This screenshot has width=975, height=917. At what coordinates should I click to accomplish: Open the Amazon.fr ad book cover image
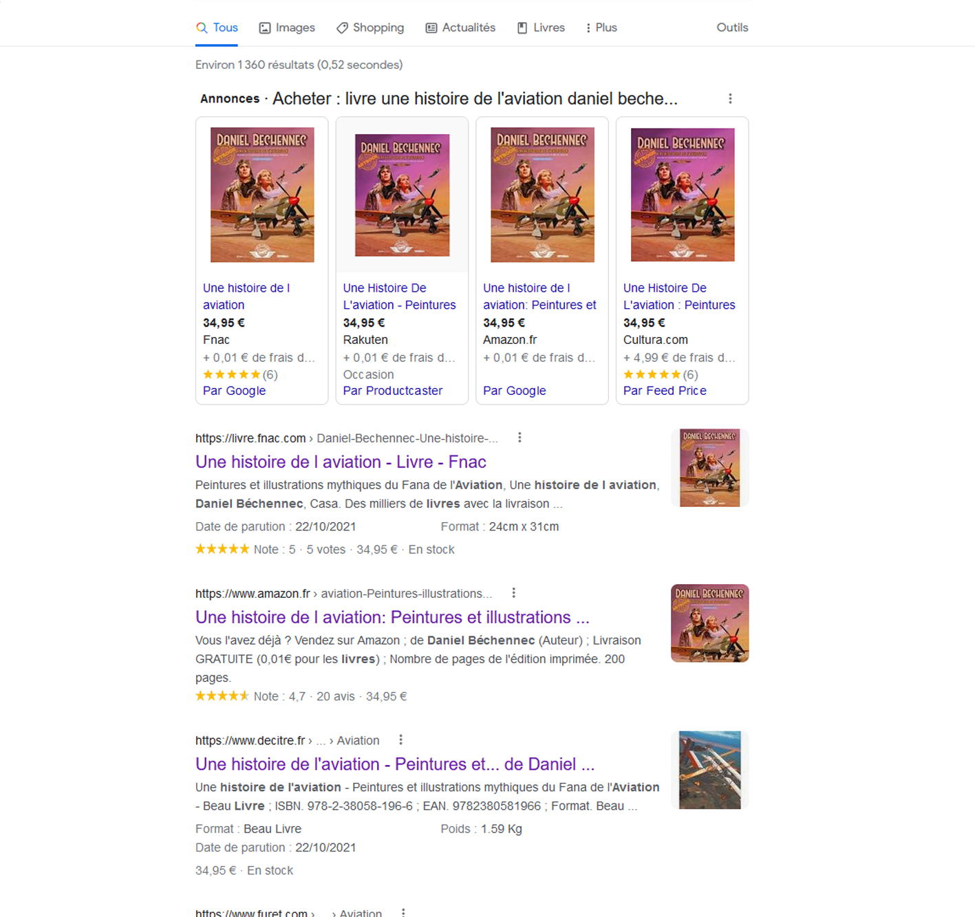coord(542,195)
